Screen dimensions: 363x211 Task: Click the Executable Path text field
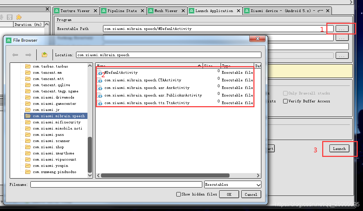tap(218, 29)
